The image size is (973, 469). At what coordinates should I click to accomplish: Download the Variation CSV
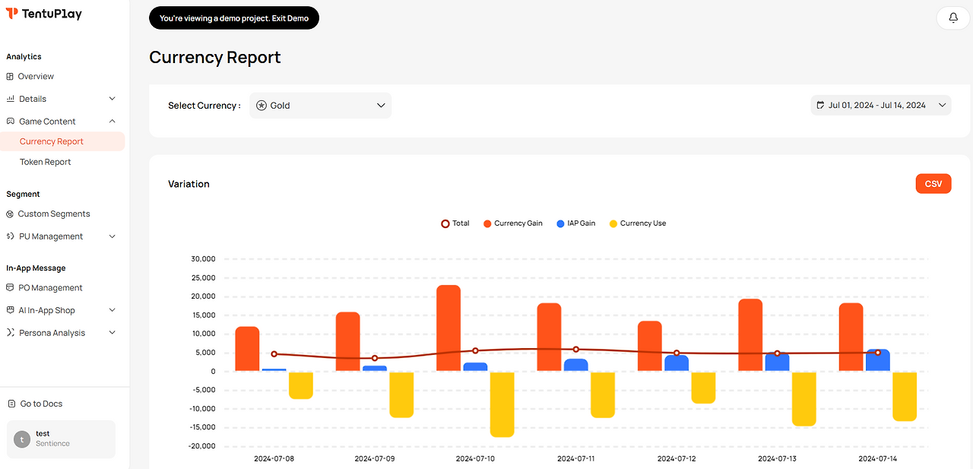(933, 184)
